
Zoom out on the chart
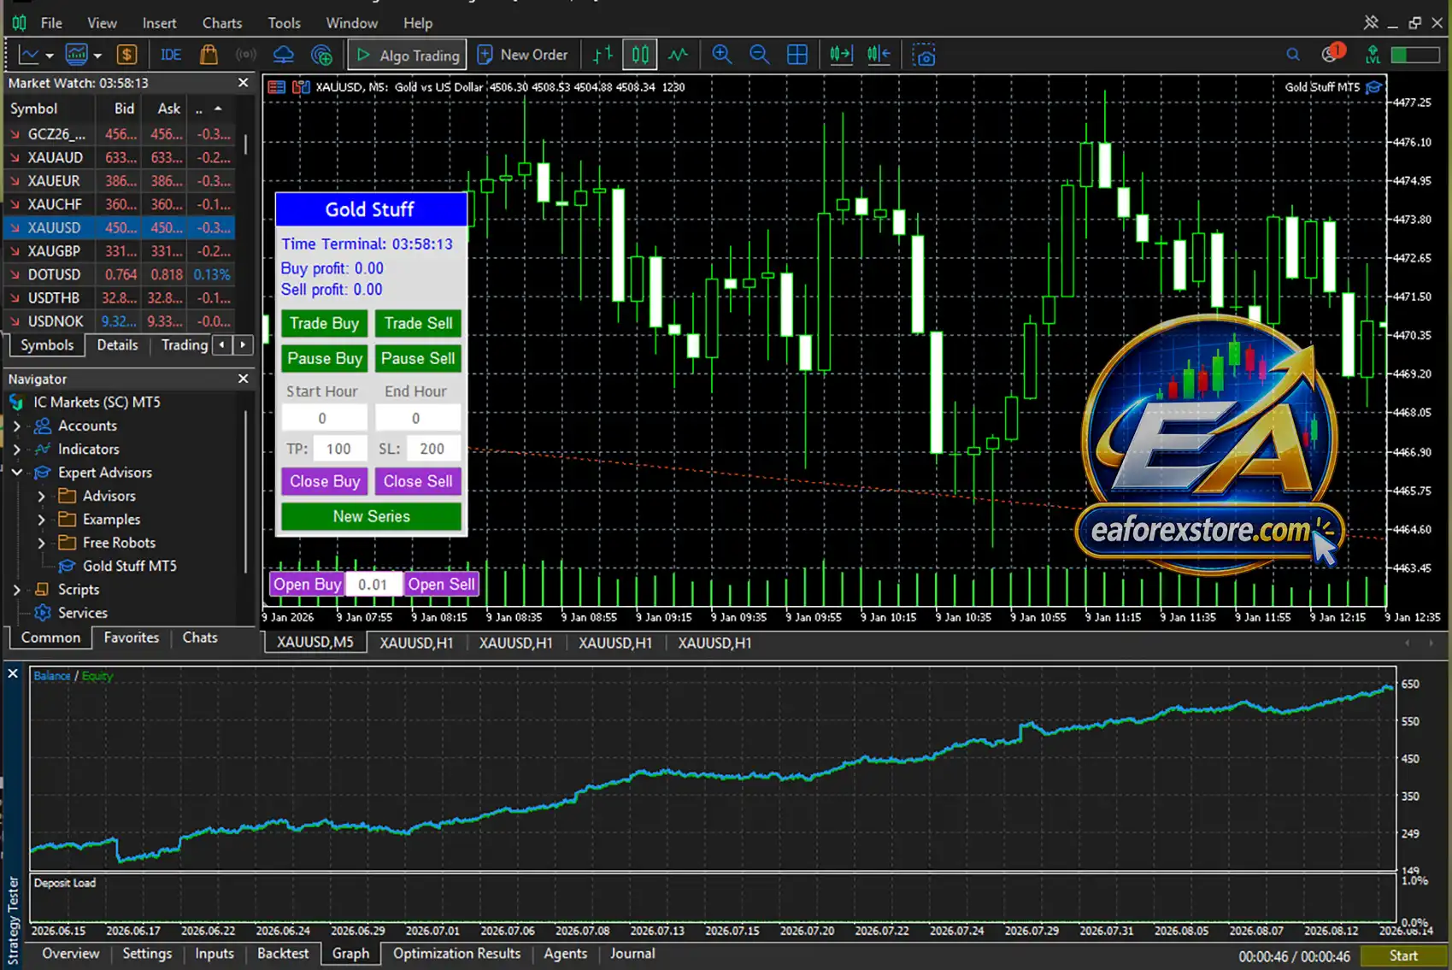click(x=759, y=56)
